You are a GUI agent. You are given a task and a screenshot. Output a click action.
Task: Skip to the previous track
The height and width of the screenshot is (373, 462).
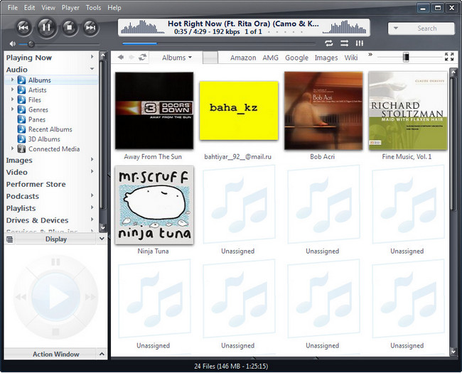pyautogui.click(x=23, y=28)
